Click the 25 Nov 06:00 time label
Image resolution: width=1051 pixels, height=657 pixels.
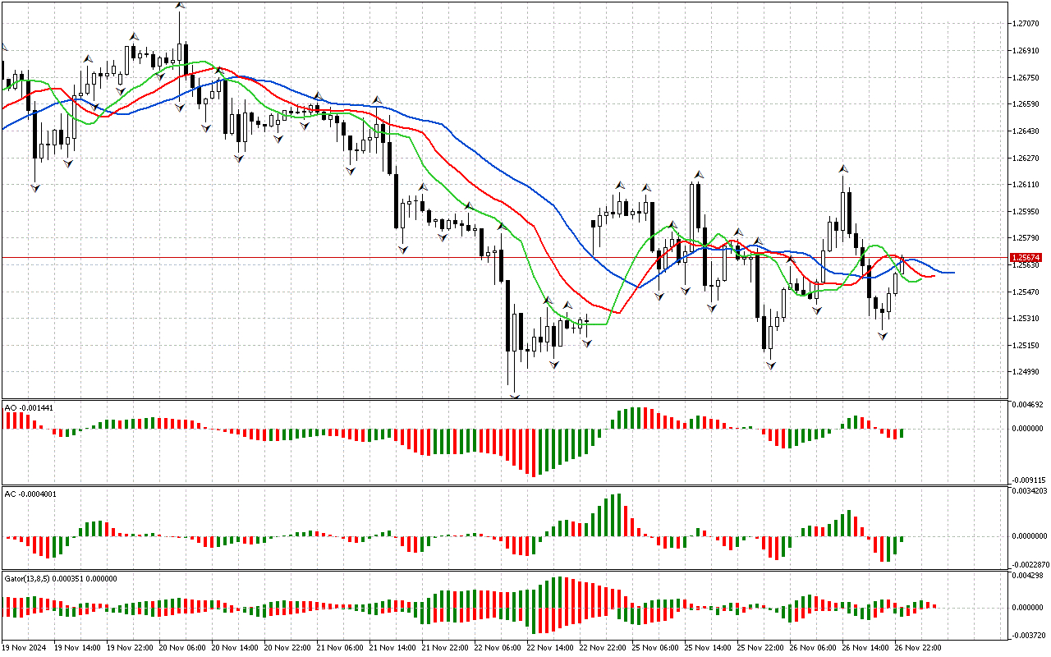point(655,648)
